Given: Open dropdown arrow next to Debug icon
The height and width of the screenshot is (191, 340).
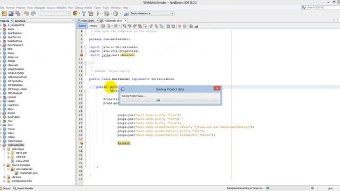Looking at the screenshot, I should [111, 13].
